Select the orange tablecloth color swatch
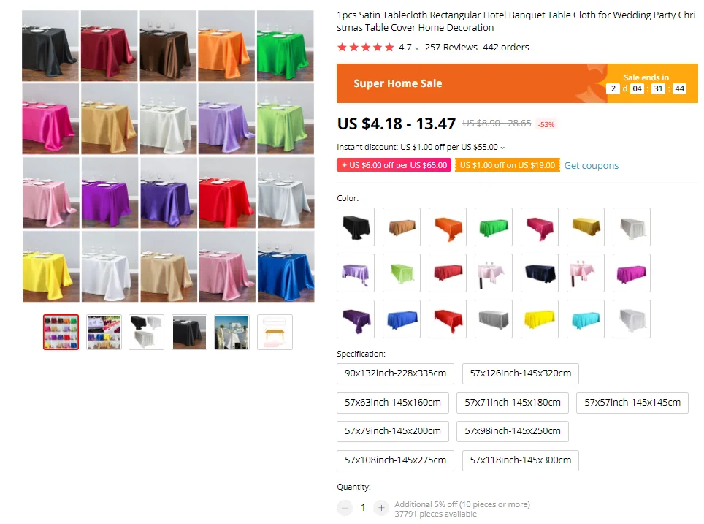 [x=448, y=227]
